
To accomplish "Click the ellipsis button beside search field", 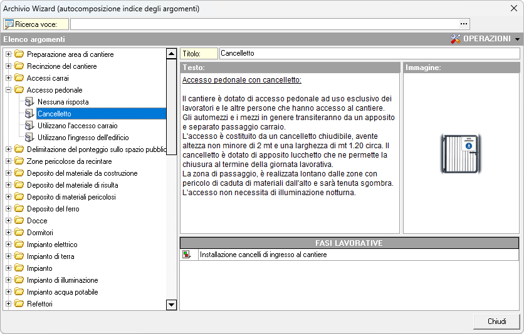I will click(x=464, y=24).
